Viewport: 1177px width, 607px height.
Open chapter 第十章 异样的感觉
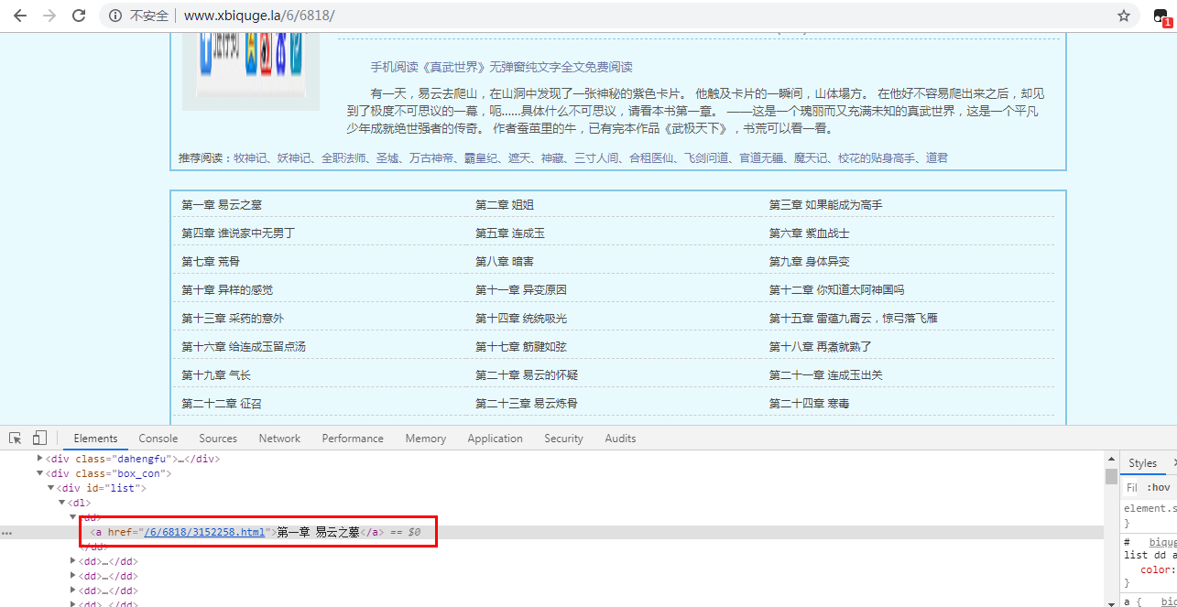(x=227, y=289)
